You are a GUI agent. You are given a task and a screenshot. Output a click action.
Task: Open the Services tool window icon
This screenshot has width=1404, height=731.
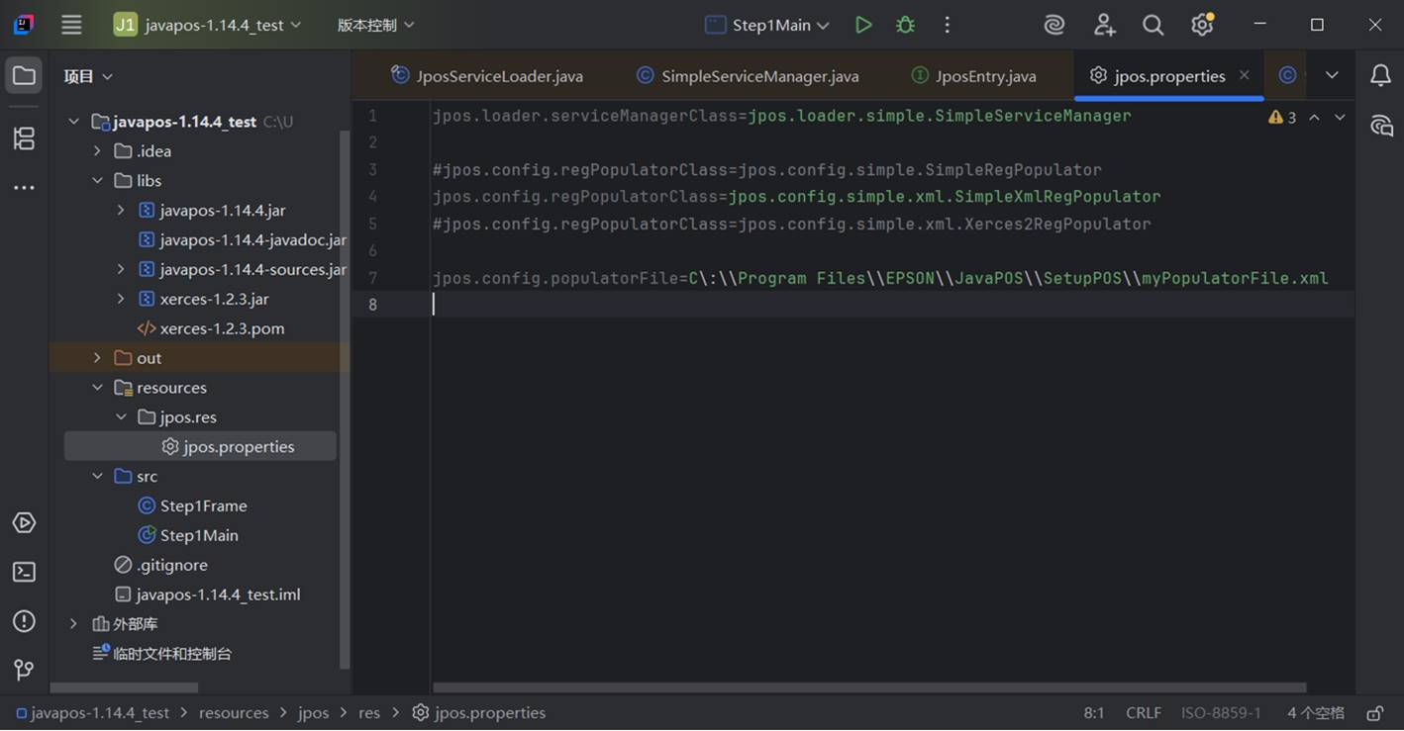point(24,522)
